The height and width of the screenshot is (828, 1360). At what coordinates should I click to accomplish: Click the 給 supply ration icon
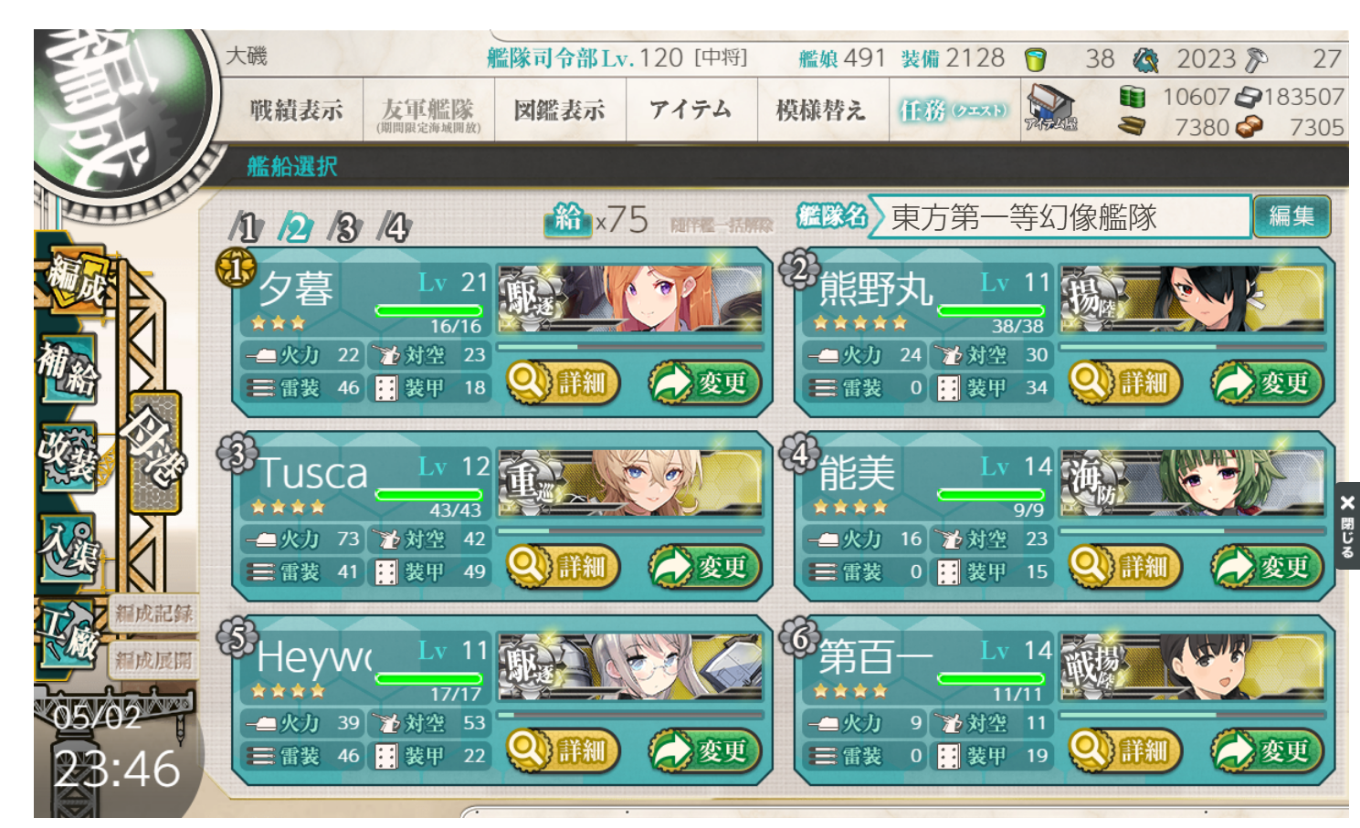click(567, 219)
